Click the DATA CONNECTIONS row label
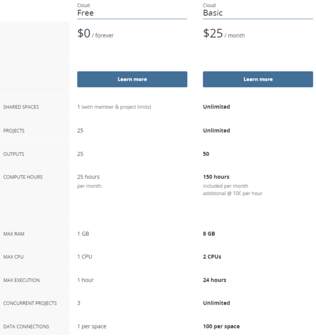The height and width of the screenshot is (336, 316). (x=26, y=327)
